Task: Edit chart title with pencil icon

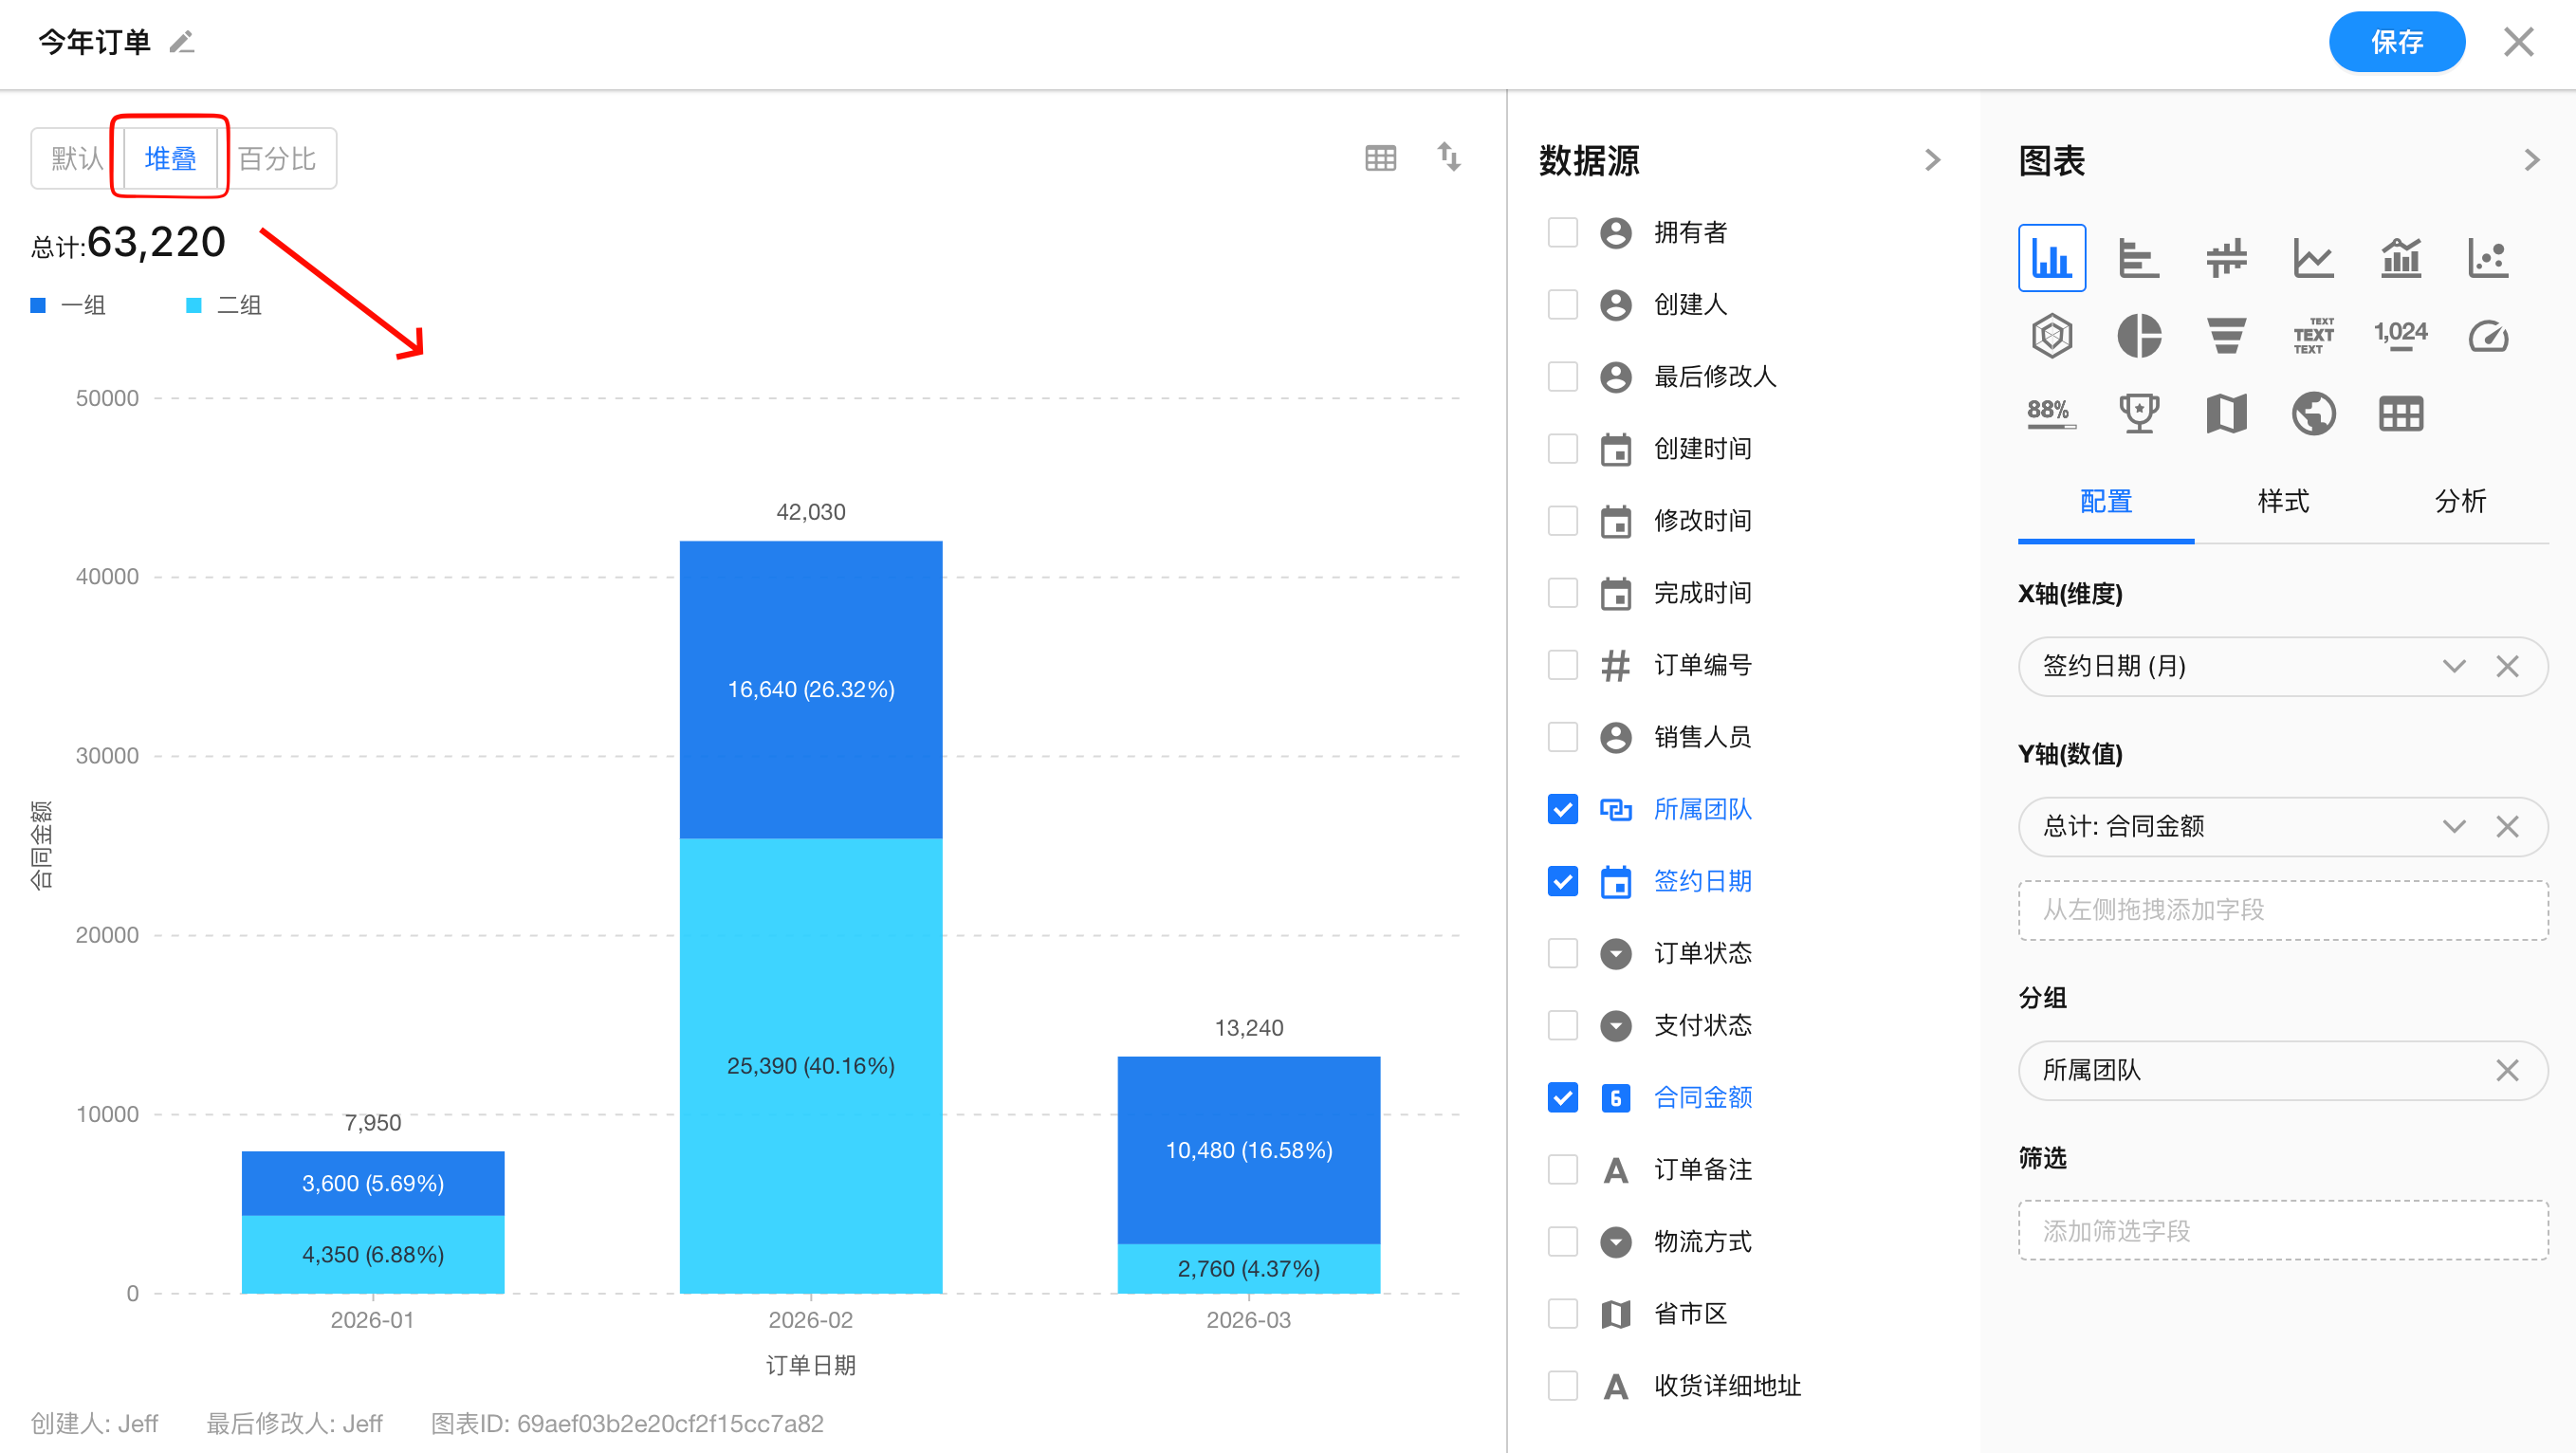Action: click(x=182, y=42)
